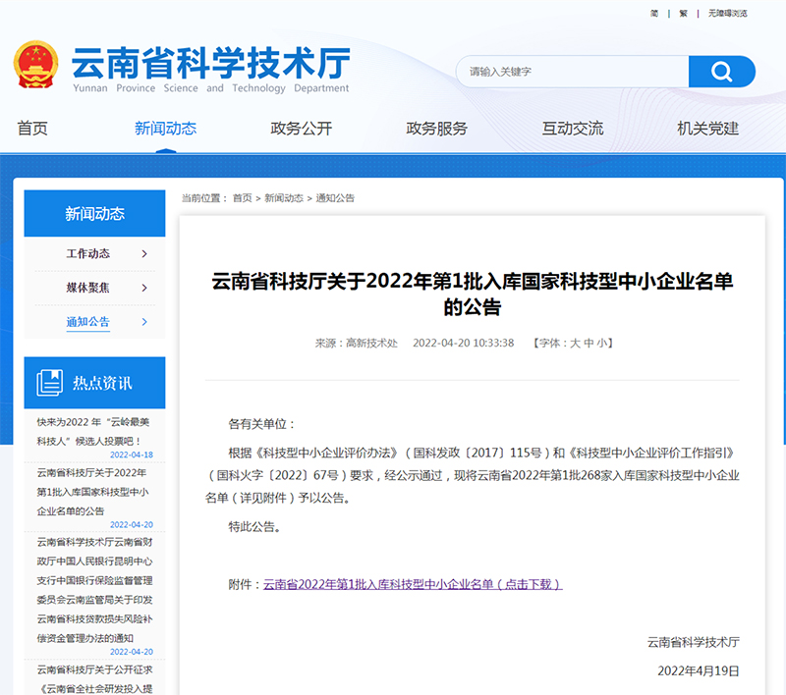Select the 互动交流 navigation item
The width and height of the screenshot is (786, 695).
coord(573,129)
